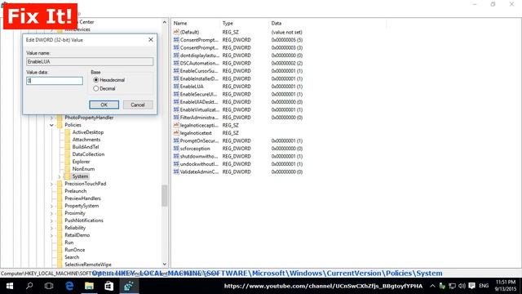Expand the Proximity node
Image resolution: width=522 pixels, height=294 pixels.
point(51,213)
